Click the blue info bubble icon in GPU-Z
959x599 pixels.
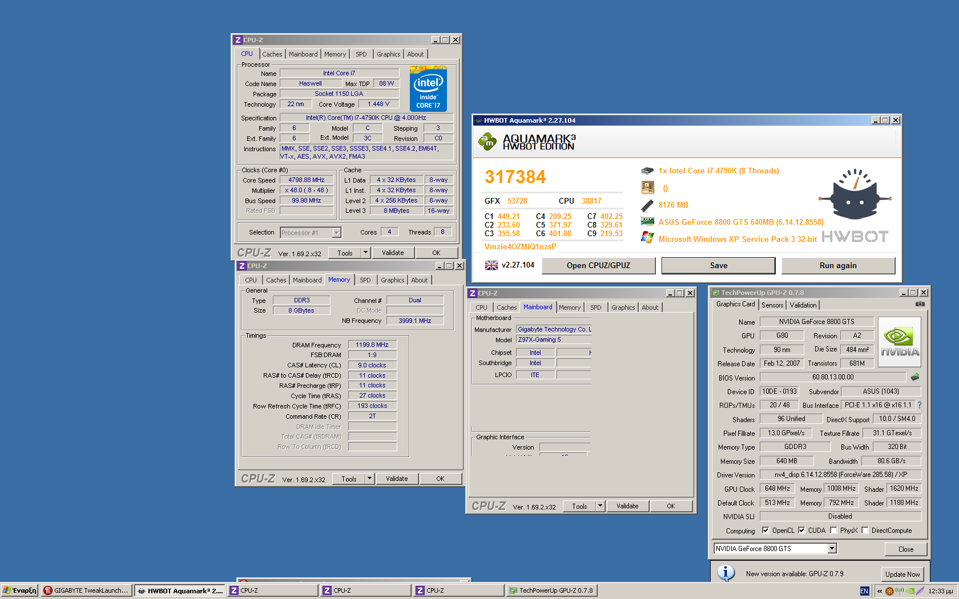pos(726,573)
